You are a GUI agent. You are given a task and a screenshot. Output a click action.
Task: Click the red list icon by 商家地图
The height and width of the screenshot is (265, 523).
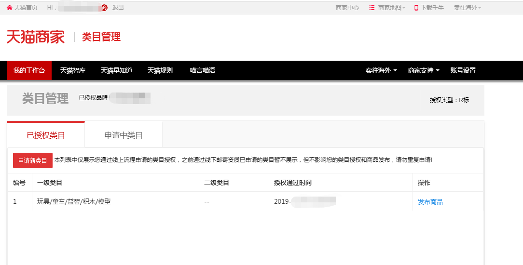(x=372, y=7)
